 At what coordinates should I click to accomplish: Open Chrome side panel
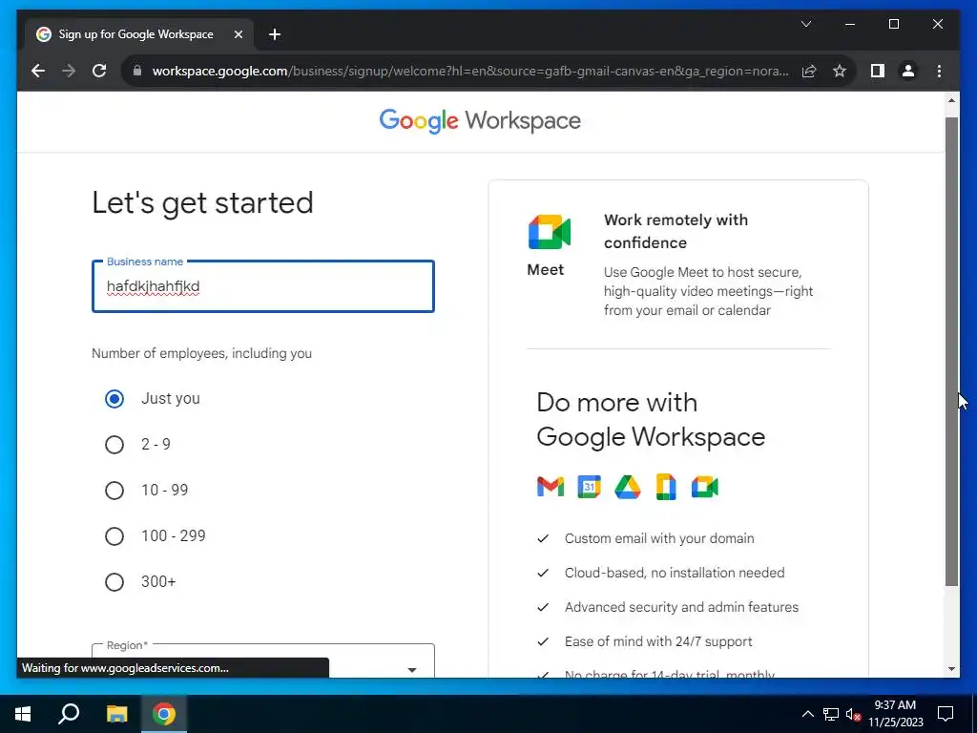coord(878,71)
